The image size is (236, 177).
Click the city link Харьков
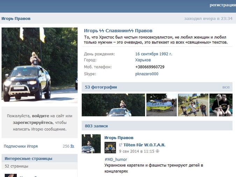click(143, 60)
